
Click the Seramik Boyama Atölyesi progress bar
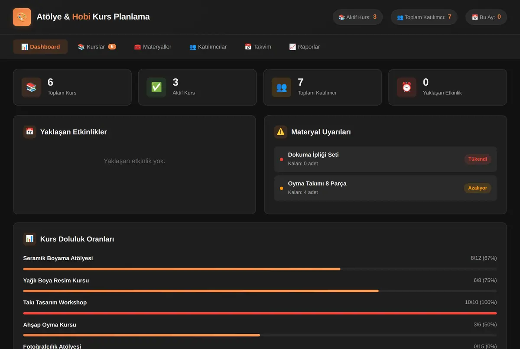click(x=260, y=269)
